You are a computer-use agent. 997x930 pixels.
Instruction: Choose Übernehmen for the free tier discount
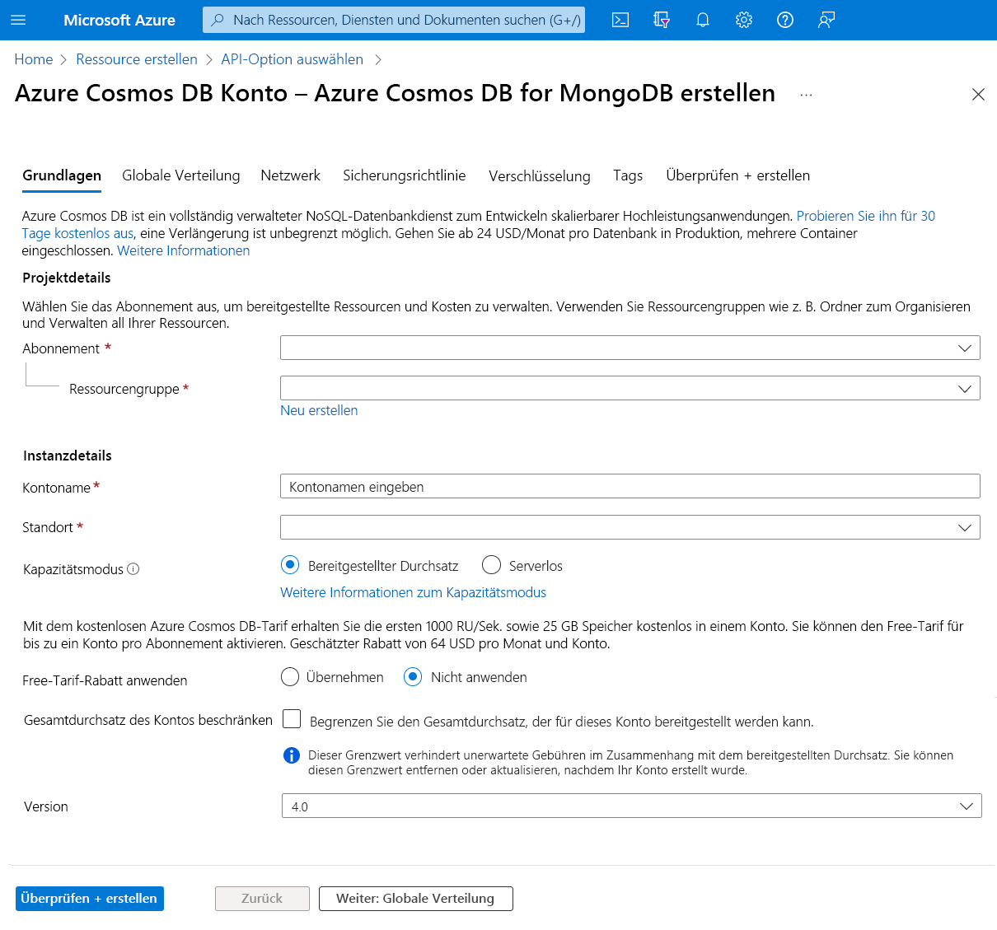[290, 676]
